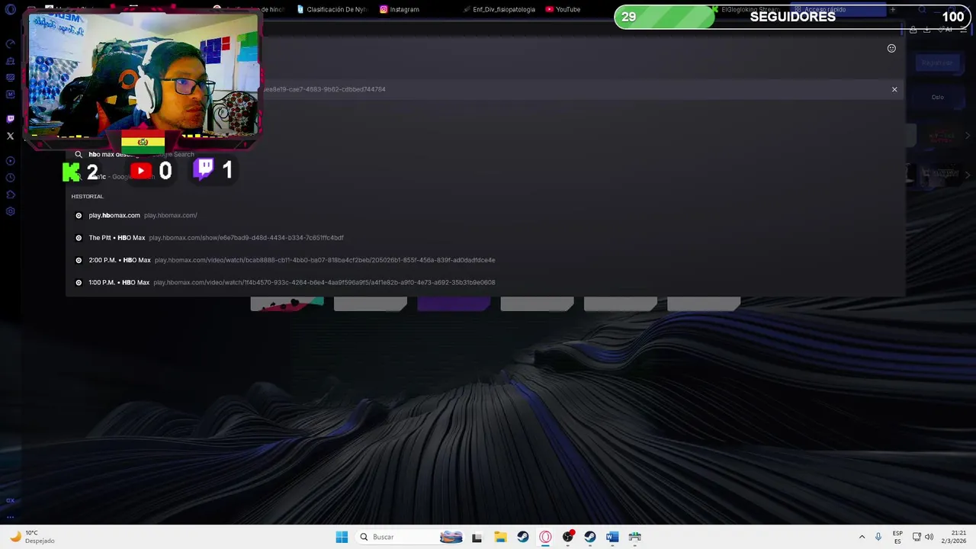Image resolution: width=976 pixels, height=549 pixels.
Task: Switch to the Enf_Div_fisiopatologia tab
Action: pyautogui.click(x=499, y=9)
